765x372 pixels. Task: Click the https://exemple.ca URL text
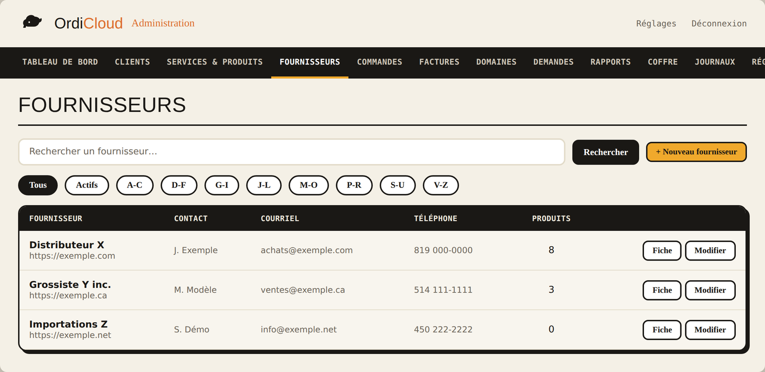[68, 295]
